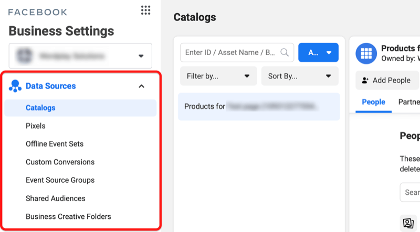Switch to the People tab

373,102
